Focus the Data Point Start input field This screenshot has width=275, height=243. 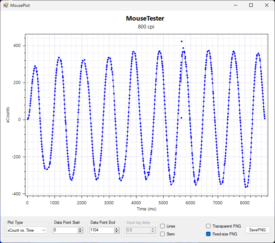pyautogui.click(x=65, y=230)
